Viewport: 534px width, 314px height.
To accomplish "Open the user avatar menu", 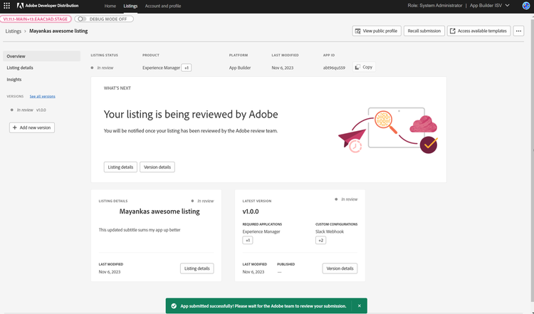I will [526, 6].
